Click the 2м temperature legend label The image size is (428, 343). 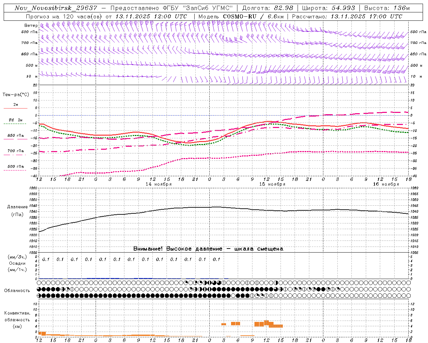(16, 105)
